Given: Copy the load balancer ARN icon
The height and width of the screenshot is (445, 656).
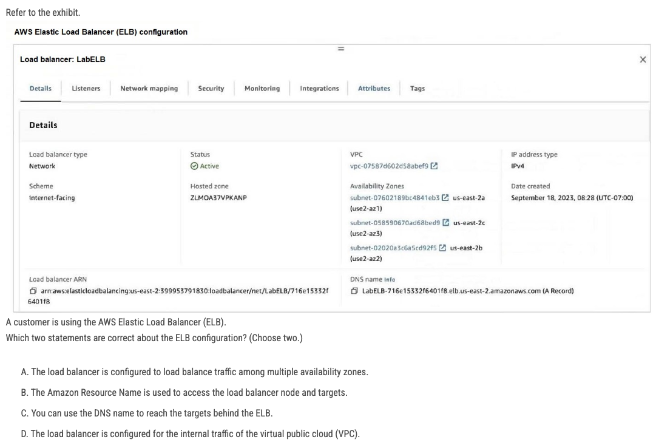Looking at the screenshot, I should point(33,291).
